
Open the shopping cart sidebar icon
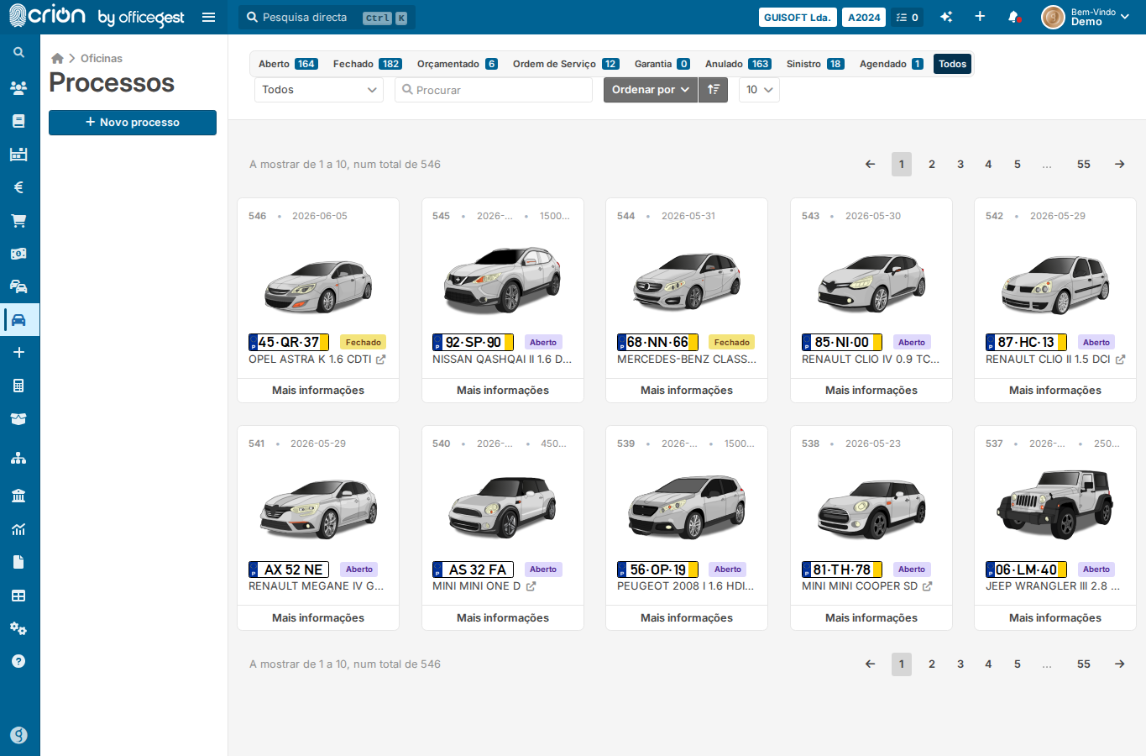pos(18,220)
